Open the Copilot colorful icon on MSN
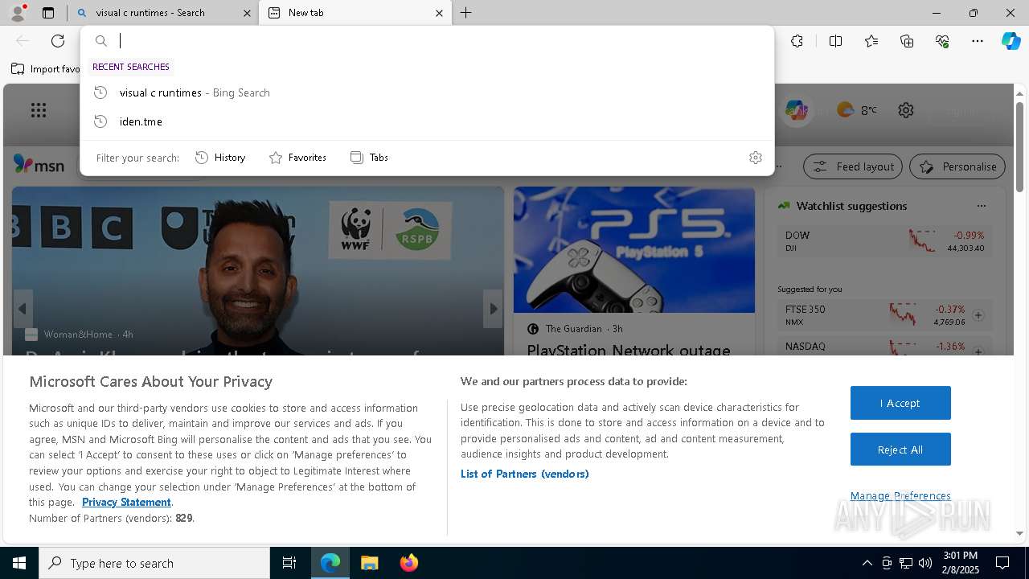 point(797,110)
